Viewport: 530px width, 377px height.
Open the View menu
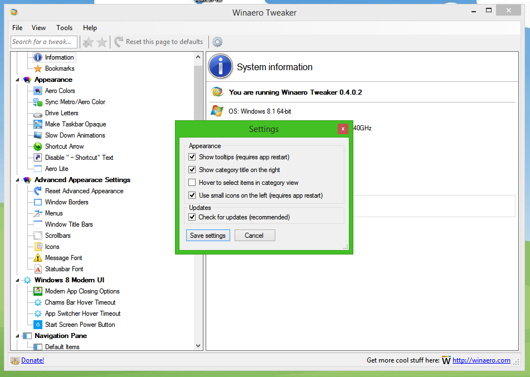(x=38, y=28)
